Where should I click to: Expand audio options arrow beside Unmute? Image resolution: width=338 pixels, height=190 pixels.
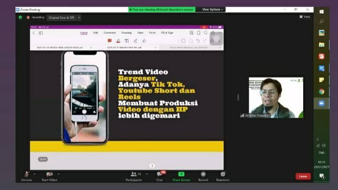[34, 174]
